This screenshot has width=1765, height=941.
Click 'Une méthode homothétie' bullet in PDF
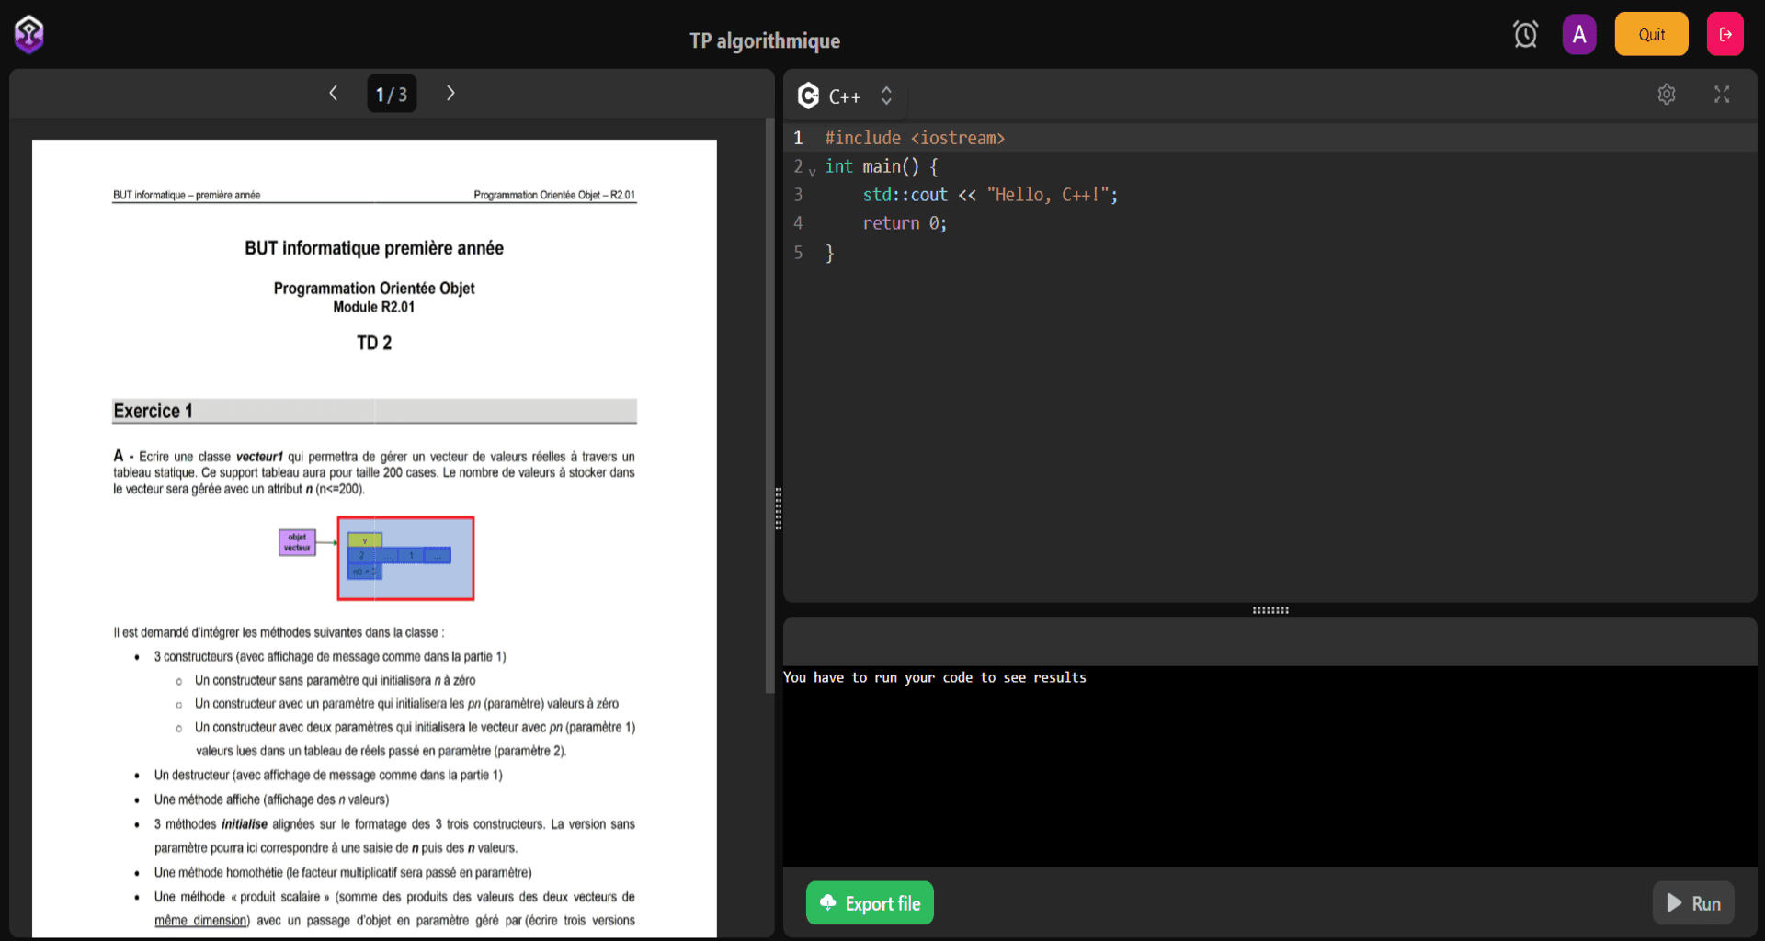(x=343, y=872)
